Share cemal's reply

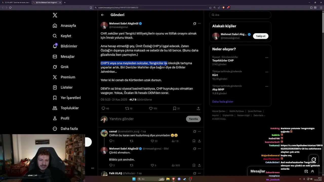pyautogui.click(x=199, y=141)
